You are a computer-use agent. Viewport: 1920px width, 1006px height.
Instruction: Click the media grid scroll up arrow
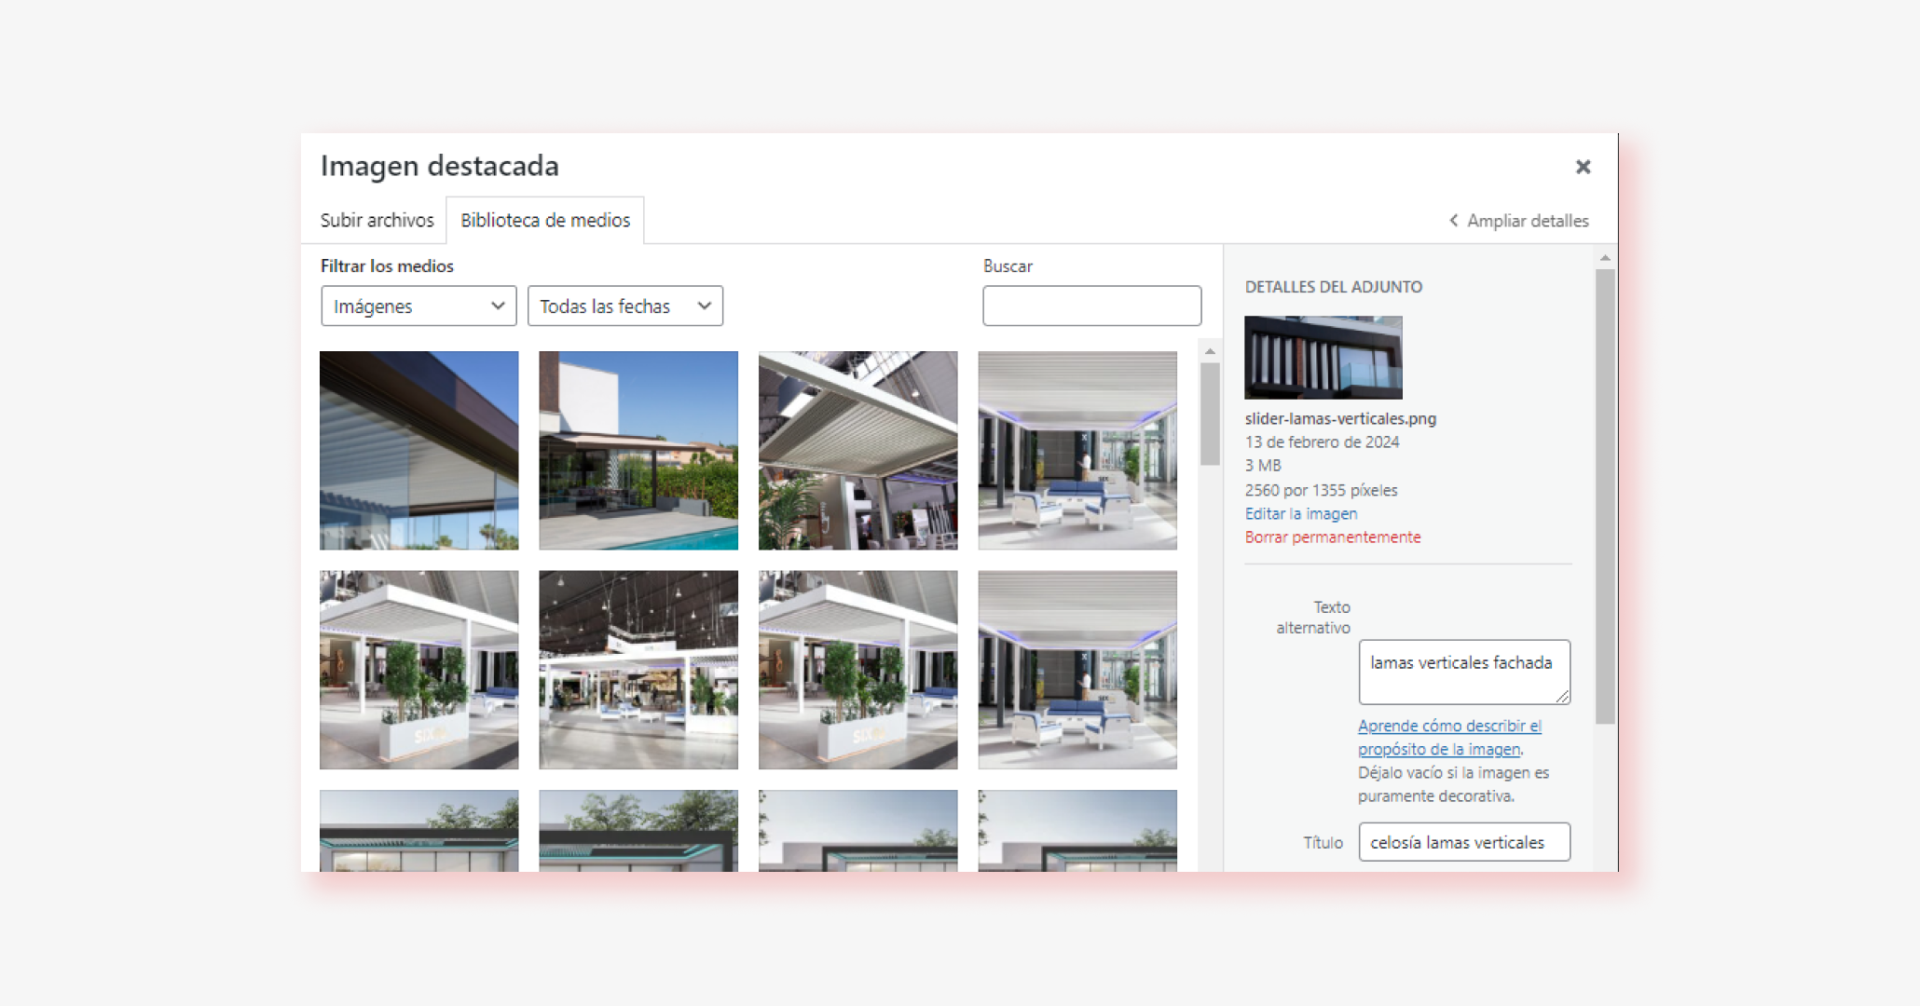(1210, 351)
